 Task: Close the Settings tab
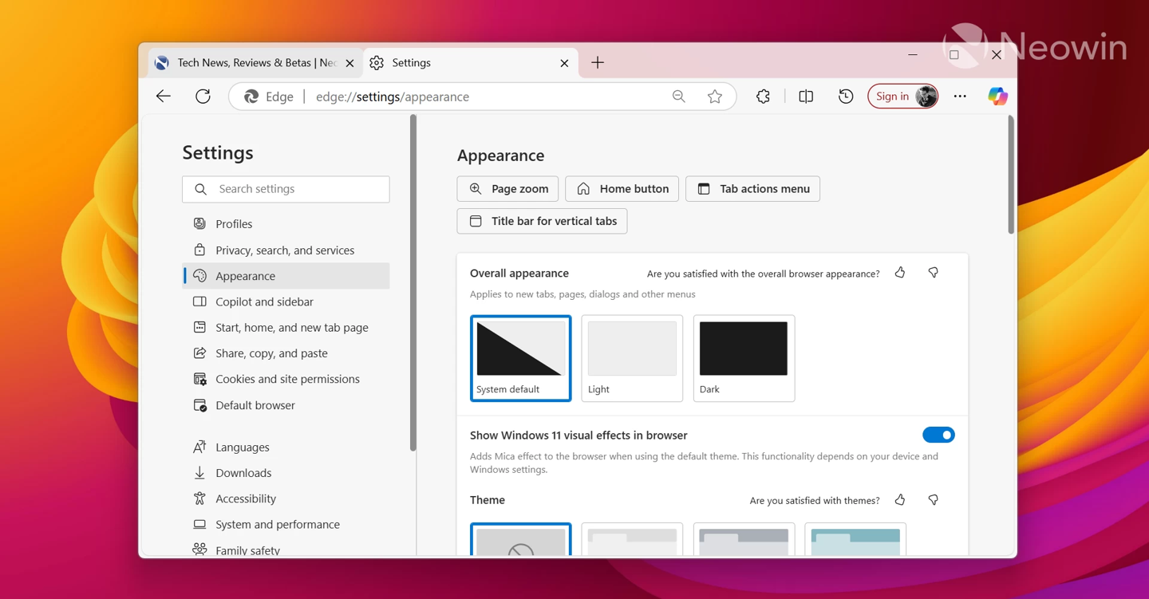(564, 63)
